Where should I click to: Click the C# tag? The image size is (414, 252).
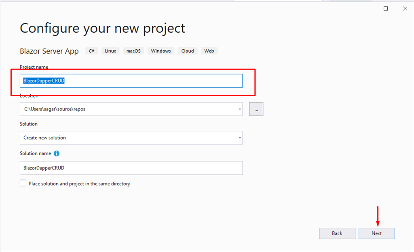coord(92,51)
